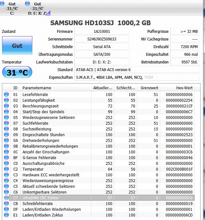Image resolution: width=205 pixels, height=220 pixels.
Task: Click the status icon for Suchzeitleistung
Action: click(6, 129)
